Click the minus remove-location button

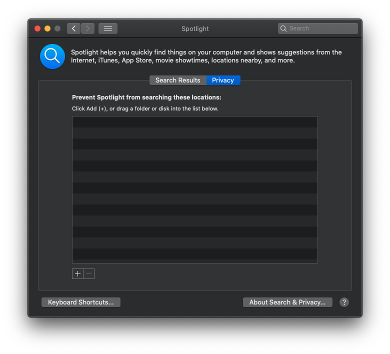point(89,274)
